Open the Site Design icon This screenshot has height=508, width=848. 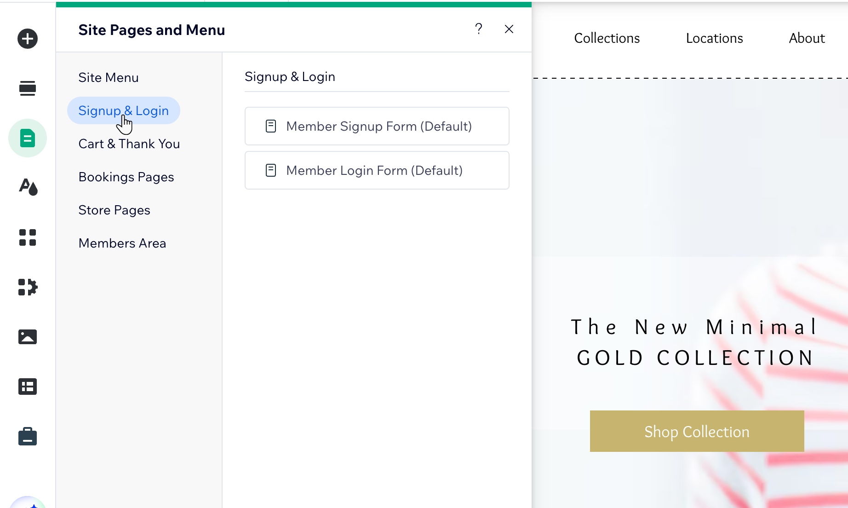(x=28, y=187)
